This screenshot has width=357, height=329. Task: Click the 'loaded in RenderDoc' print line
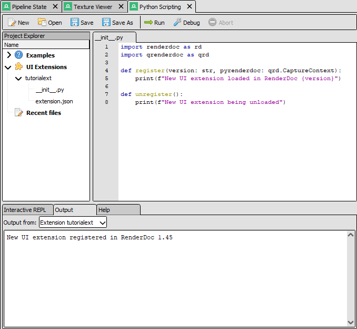(238, 79)
